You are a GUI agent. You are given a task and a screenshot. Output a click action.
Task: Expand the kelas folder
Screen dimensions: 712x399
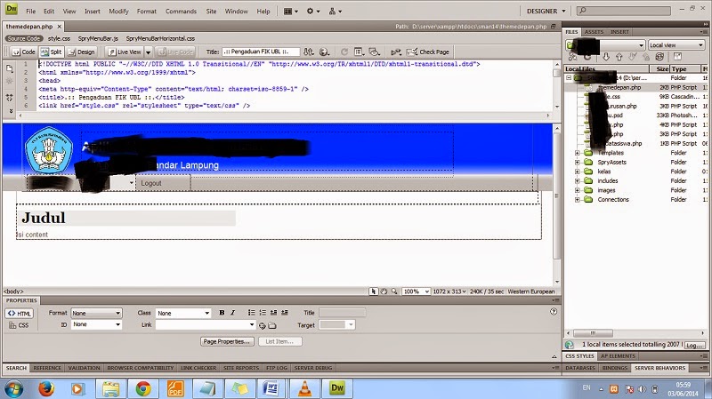click(x=577, y=172)
